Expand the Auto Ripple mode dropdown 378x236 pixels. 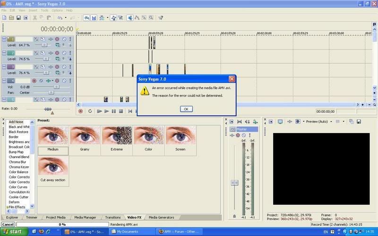[108, 17]
